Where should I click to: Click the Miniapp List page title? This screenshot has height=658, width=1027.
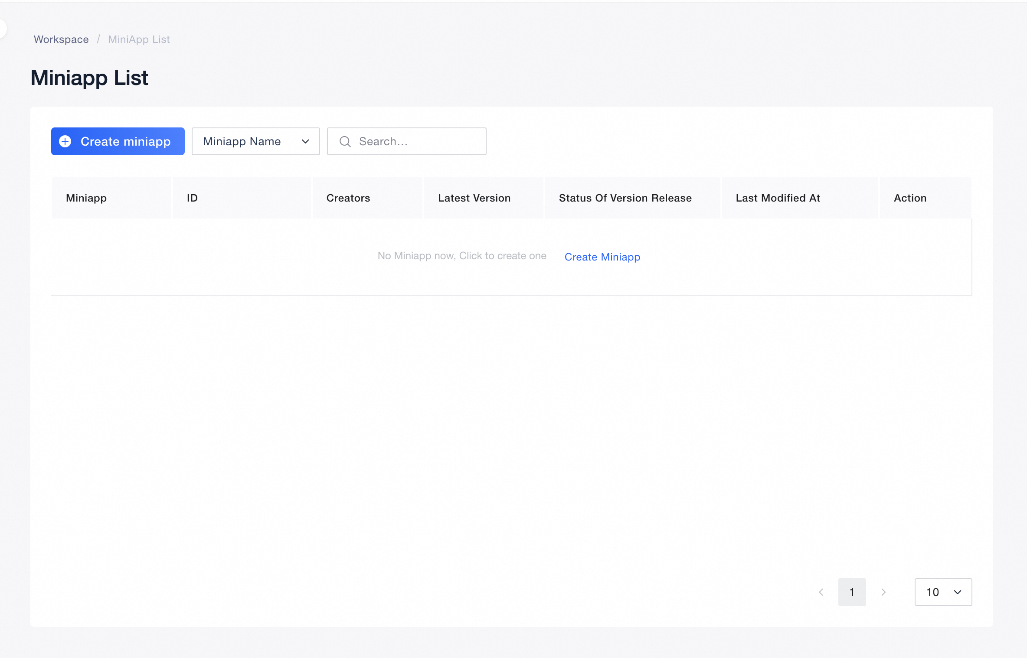[89, 78]
